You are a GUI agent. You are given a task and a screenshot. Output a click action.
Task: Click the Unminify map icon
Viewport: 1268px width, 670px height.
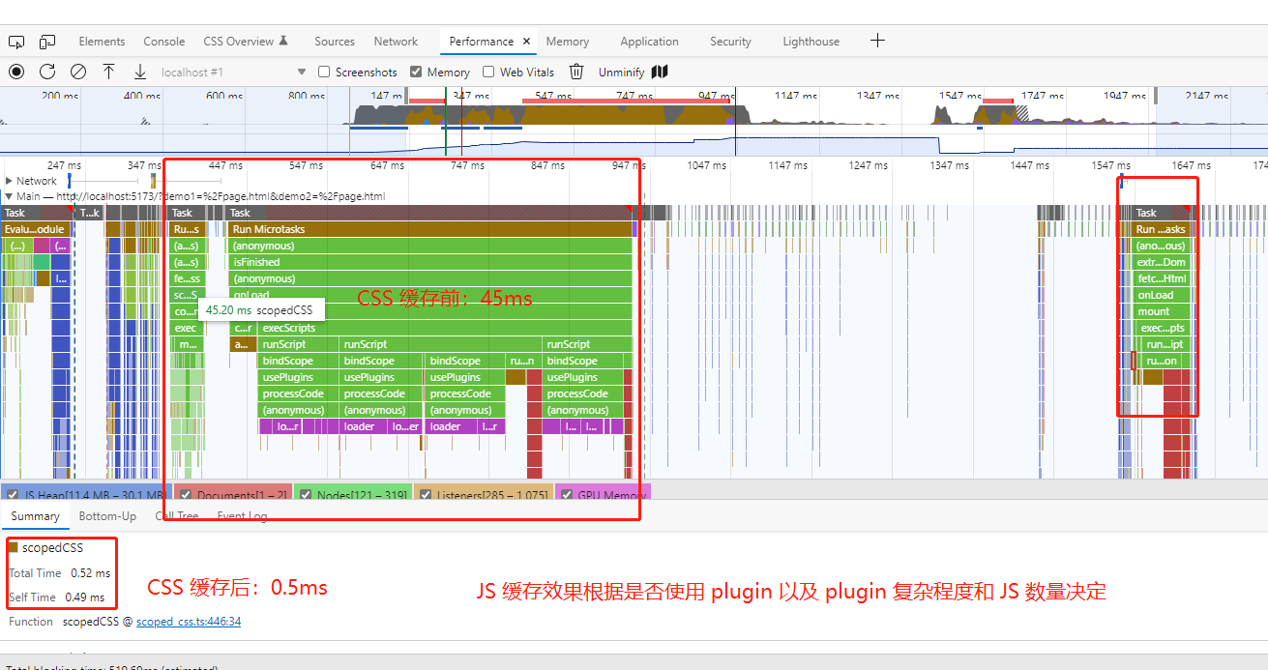point(661,72)
